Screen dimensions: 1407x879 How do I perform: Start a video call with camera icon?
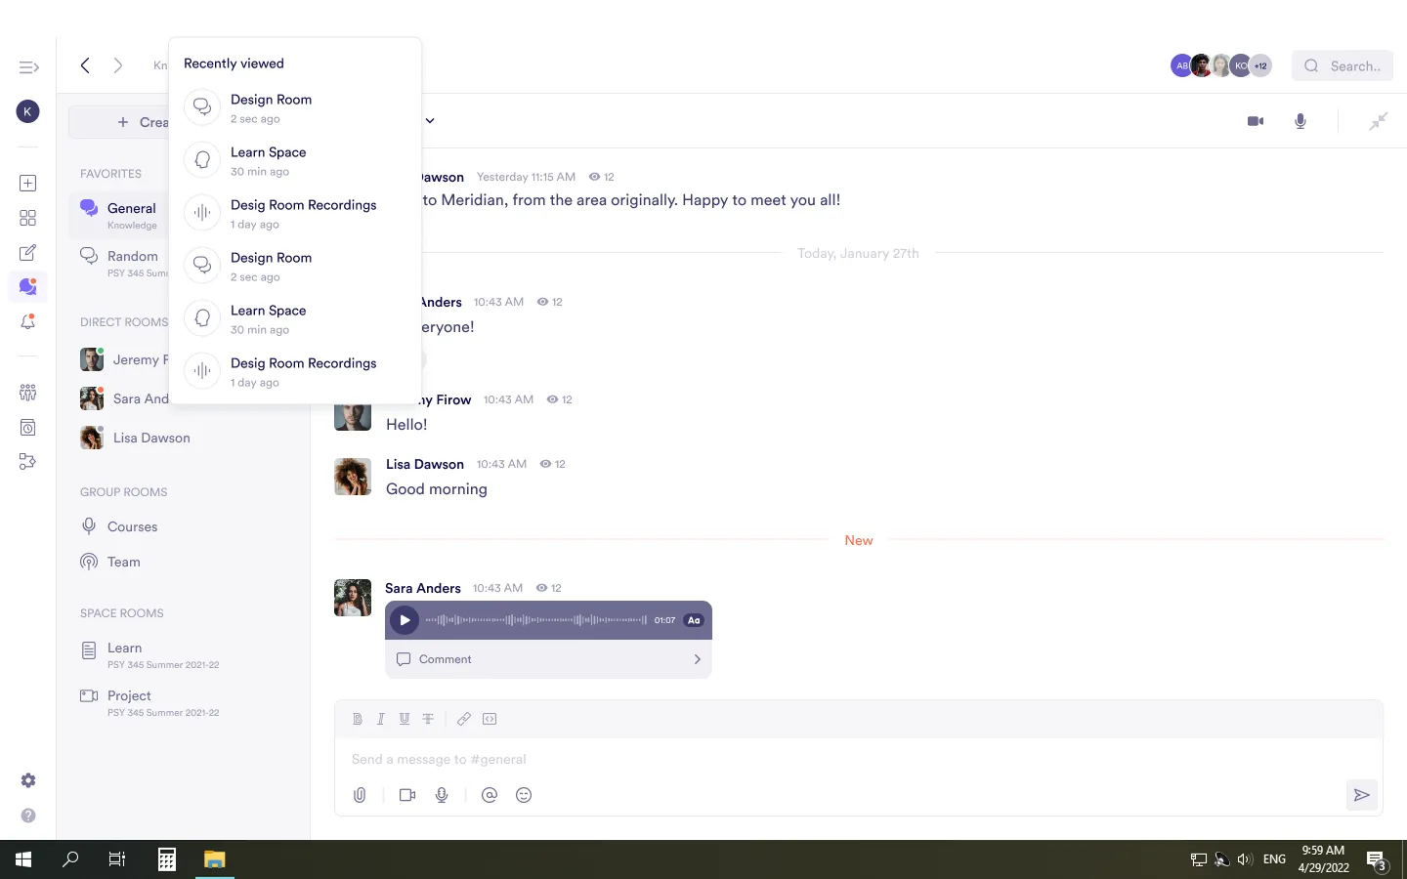point(1256,121)
